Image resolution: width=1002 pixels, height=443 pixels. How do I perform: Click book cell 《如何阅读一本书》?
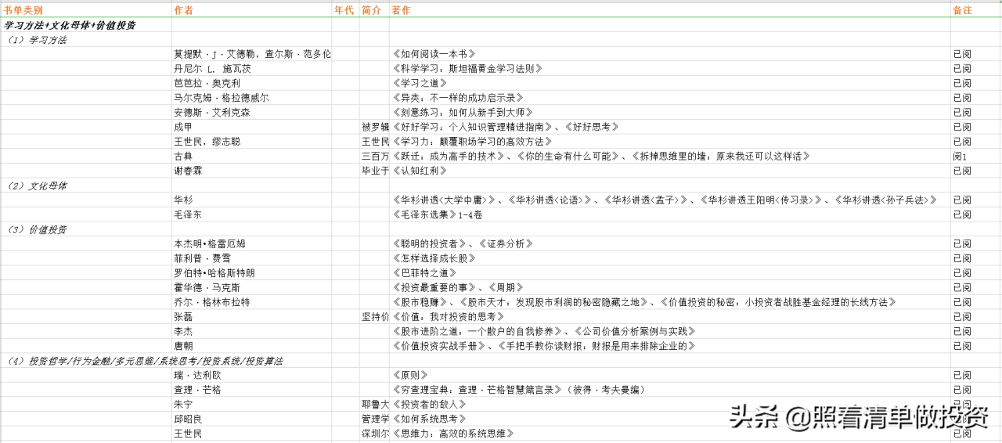point(434,54)
